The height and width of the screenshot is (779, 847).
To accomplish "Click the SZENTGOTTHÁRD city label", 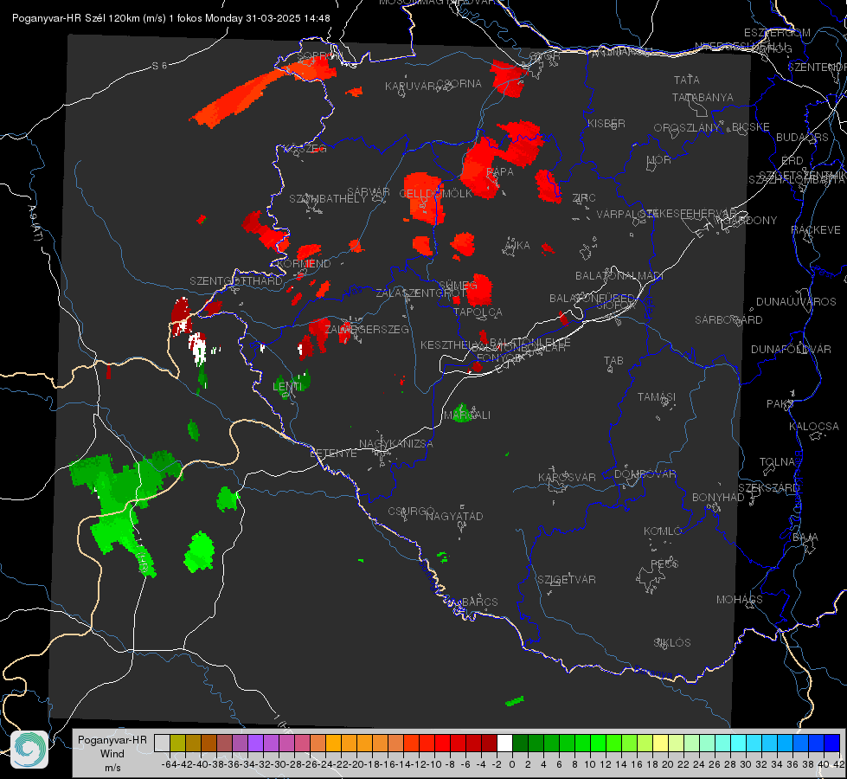I will coord(236,281).
